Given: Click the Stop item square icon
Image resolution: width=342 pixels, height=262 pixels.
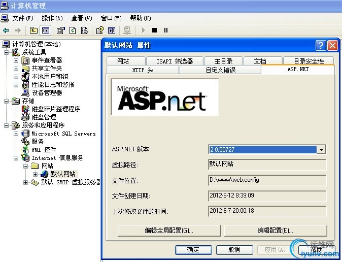Looking at the screenshot, I should (154, 30).
